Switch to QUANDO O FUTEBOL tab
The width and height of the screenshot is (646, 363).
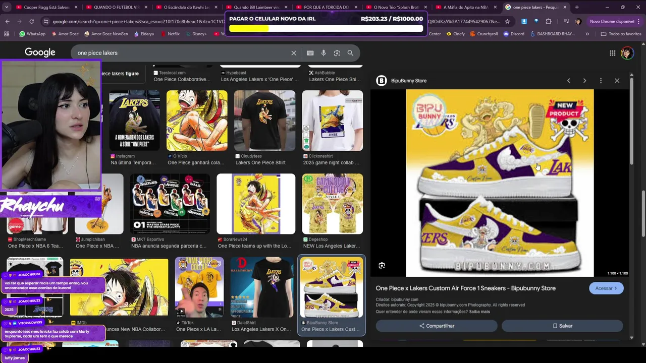(x=116, y=7)
